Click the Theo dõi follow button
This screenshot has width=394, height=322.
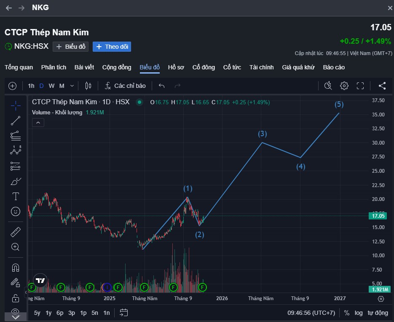click(112, 47)
